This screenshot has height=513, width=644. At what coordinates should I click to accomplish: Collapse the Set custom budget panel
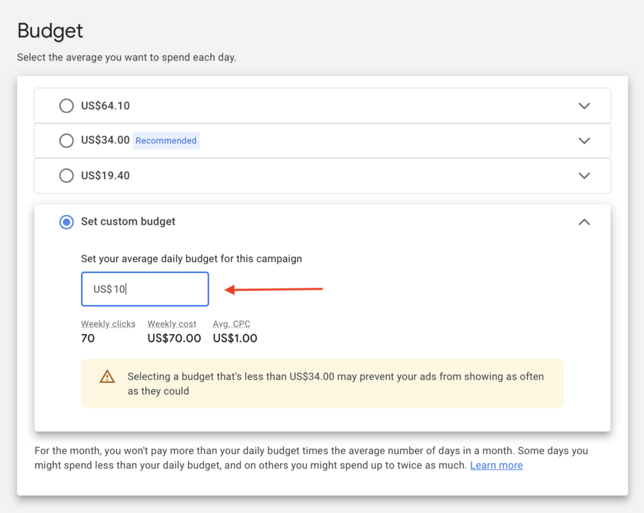[584, 222]
